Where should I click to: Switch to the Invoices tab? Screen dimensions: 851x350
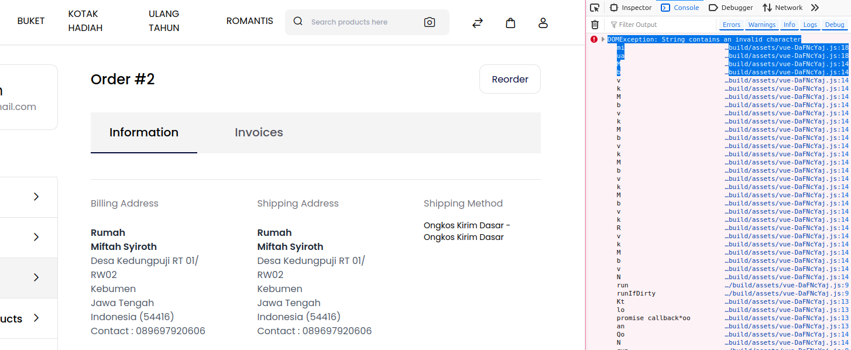(x=259, y=132)
